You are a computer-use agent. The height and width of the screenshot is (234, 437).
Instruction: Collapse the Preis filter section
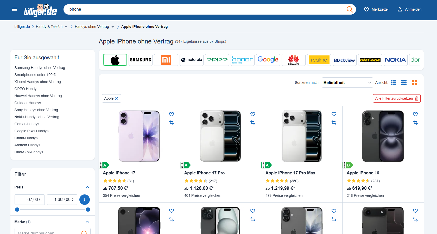click(x=87, y=187)
